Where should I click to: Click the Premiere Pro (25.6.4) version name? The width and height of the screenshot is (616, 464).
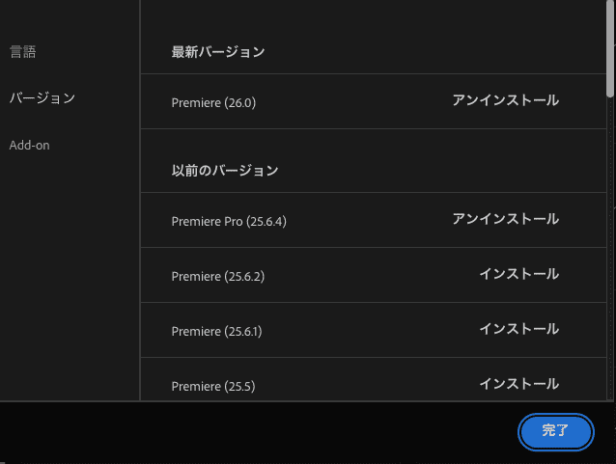click(x=229, y=221)
